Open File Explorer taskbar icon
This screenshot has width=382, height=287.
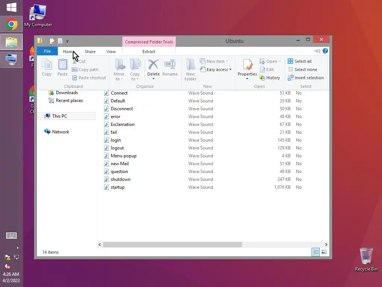(12, 42)
